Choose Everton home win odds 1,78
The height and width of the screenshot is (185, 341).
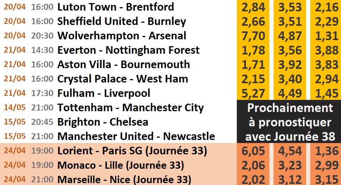click(x=254, y=50)
